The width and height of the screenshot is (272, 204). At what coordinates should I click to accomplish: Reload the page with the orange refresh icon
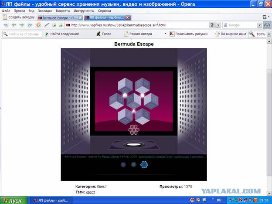pos(38,25)
